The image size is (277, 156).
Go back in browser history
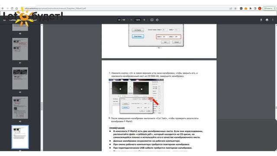pyautogui.click(x=3, y=8)
